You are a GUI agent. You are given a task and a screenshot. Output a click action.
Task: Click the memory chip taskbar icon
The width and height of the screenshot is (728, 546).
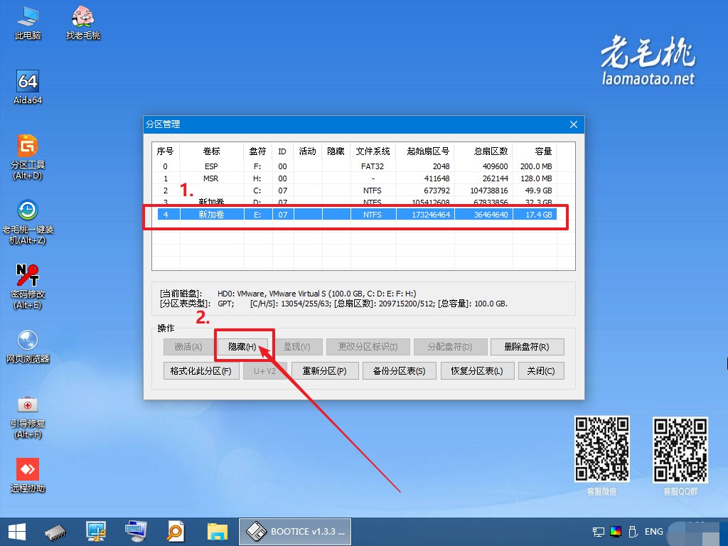[55, 532]
